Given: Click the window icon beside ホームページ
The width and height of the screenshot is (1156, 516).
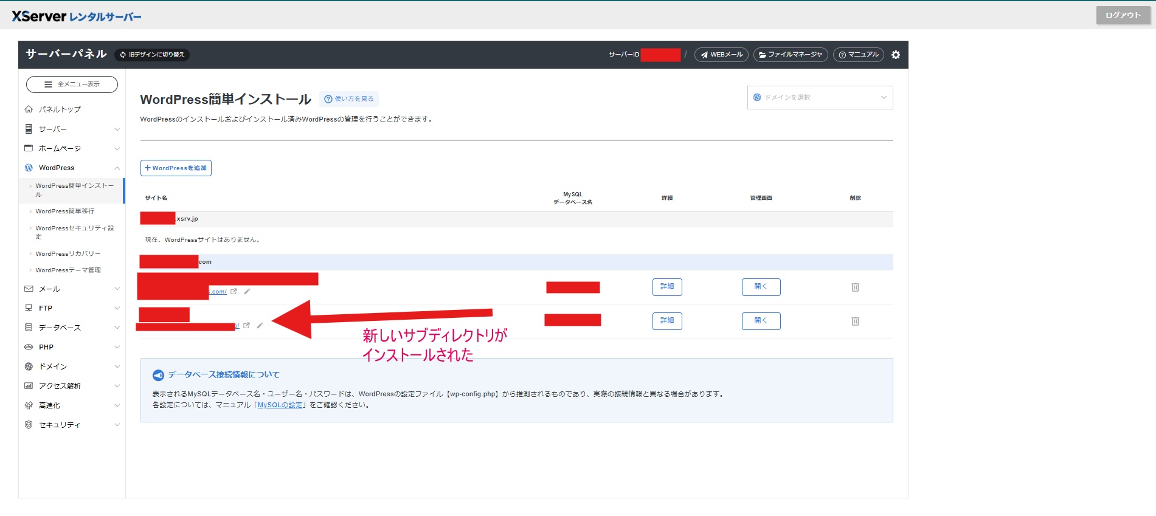Looking at the screenshot, I should (29, 148).
